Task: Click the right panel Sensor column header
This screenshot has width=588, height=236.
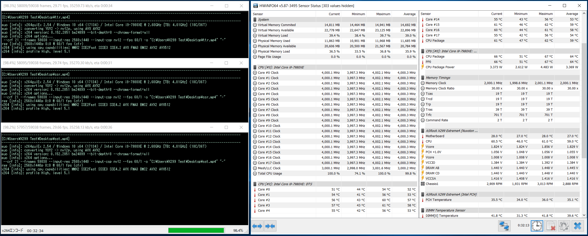Action: 449,14
